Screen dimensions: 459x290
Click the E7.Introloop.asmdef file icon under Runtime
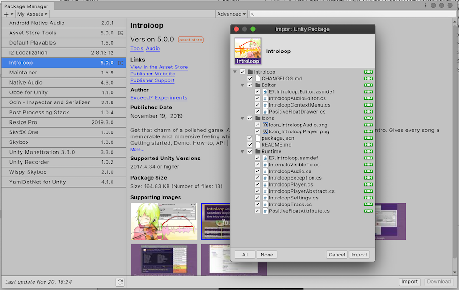coord(265,158)
